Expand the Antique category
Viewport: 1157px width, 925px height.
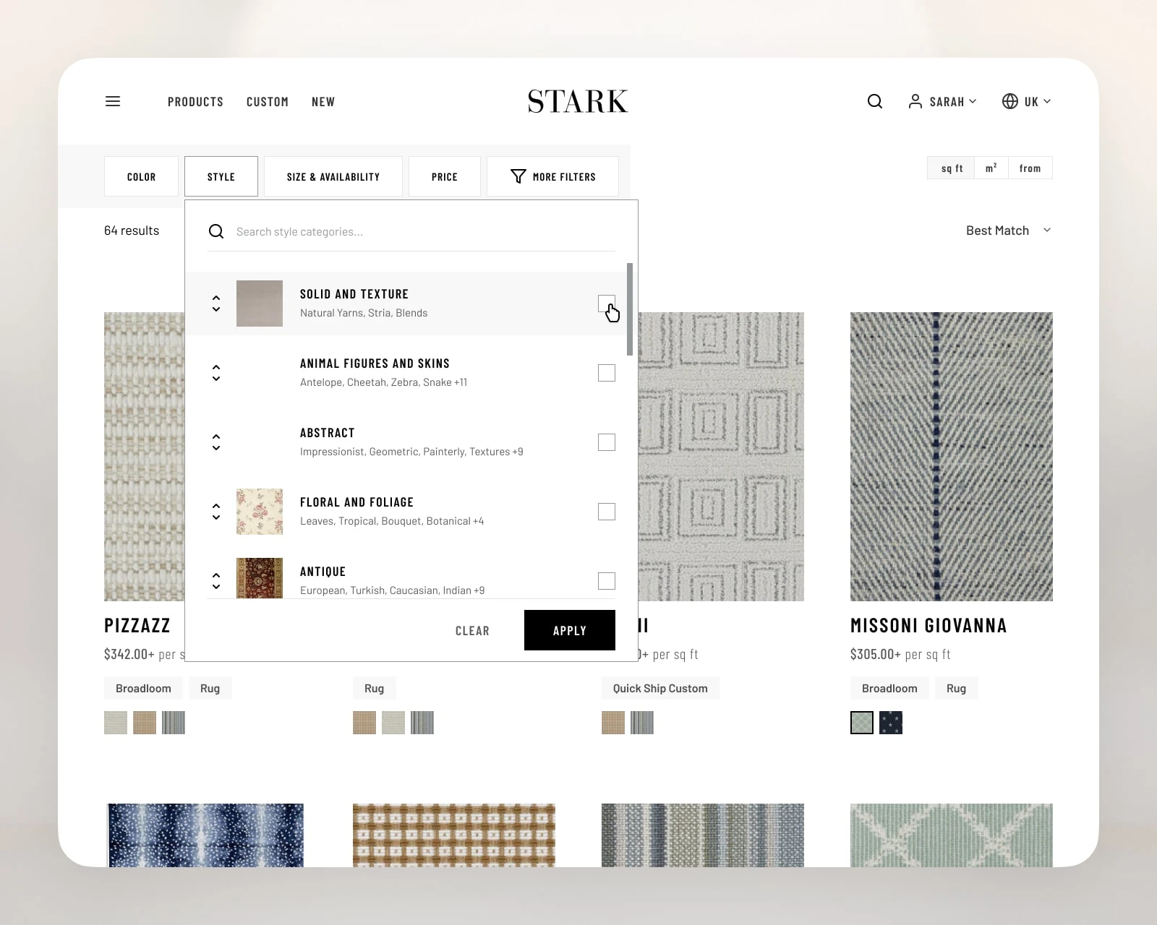216,581
